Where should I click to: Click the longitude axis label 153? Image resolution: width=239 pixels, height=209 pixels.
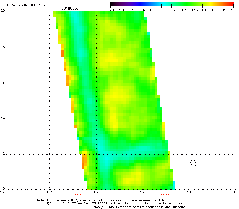pyautogui.click(x=49, y=192)
